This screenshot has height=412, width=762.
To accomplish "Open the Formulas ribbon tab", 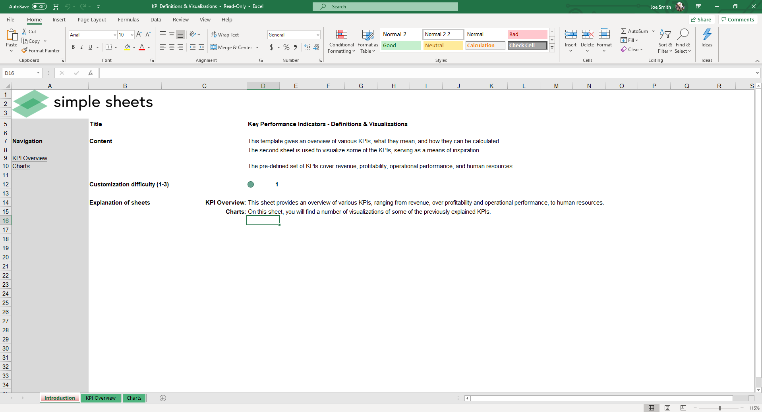I will coord(128,20).
